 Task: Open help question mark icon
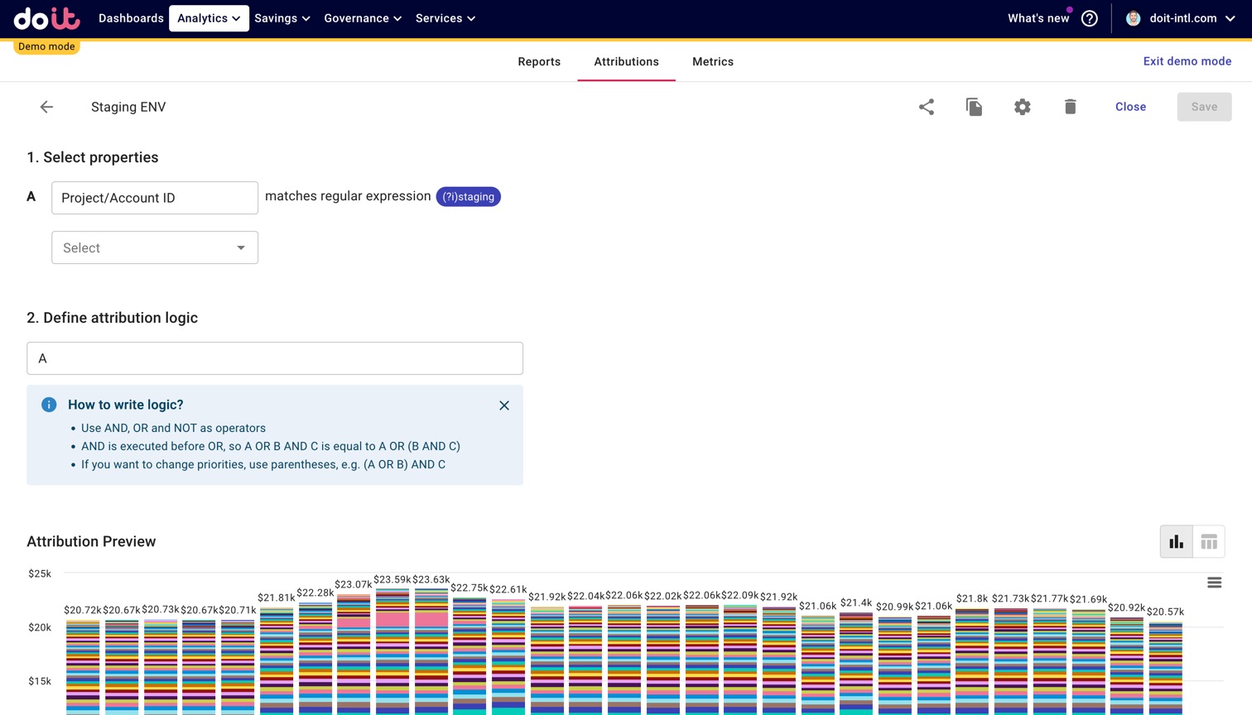click(x=1089, y=18)
